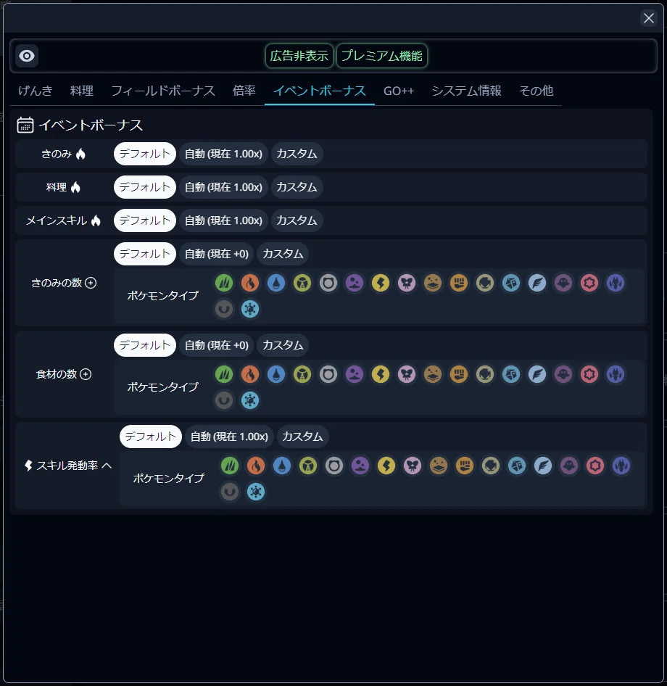Select Poison type icon in スキル発動率 row

tap(360, 466)
